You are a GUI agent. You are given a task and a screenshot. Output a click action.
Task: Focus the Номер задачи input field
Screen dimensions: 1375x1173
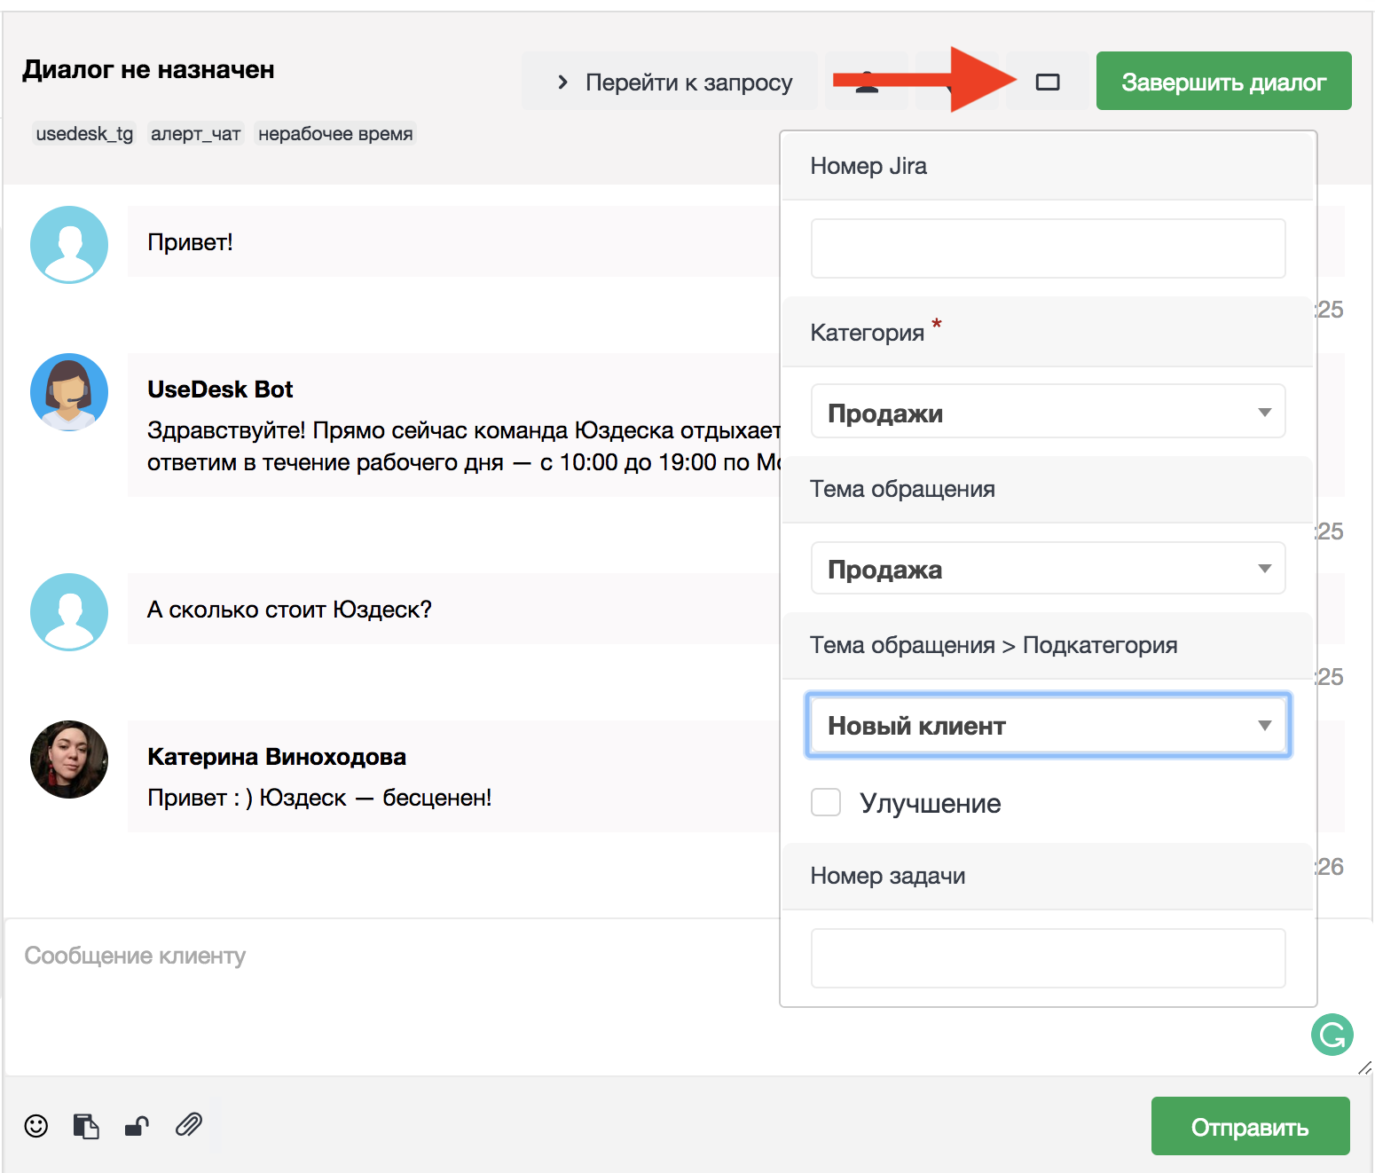click(x=1048, y=958)
